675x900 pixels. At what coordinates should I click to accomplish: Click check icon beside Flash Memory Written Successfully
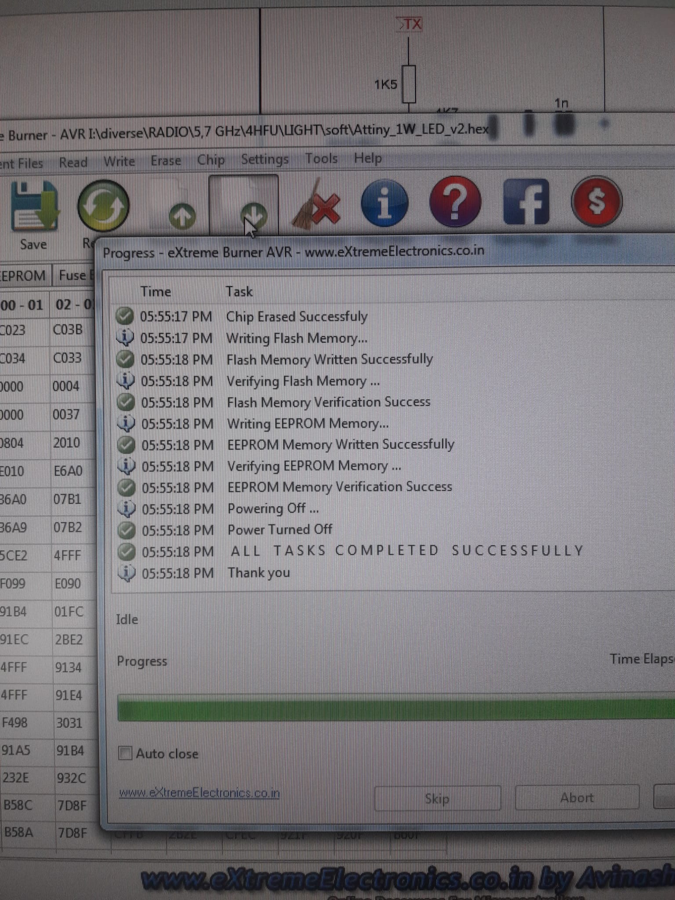point(125,359)
